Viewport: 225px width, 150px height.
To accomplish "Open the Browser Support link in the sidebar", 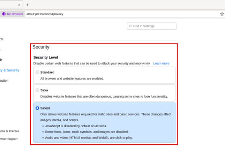I will coord(9,139).
